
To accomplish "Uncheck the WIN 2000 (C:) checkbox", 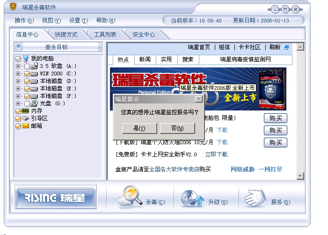I will point(27,74).
